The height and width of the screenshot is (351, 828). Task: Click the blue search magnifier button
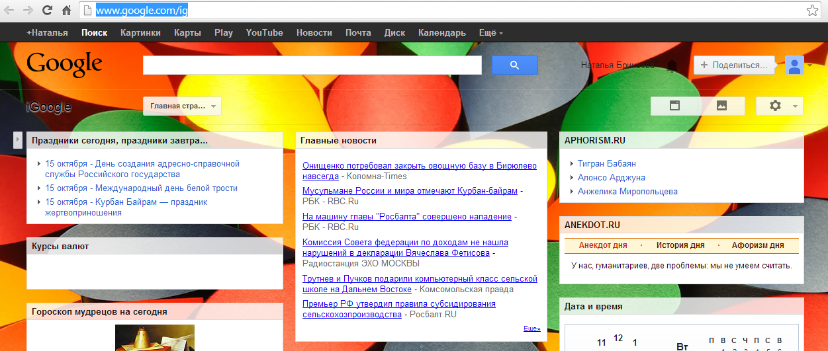click(515, 65)
